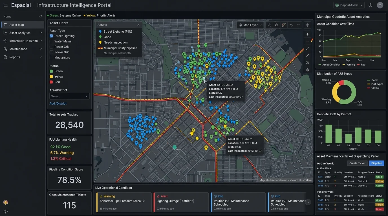Click the Pipeline Condition Score 78.5% value
This screenshot has width=388, height=216.
[69, 180]
